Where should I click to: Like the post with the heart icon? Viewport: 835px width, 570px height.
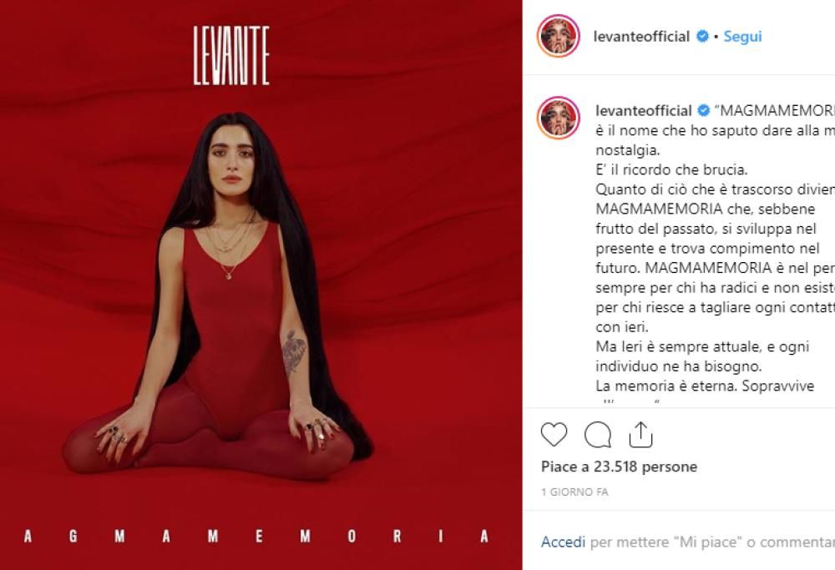click(x=554, y=434)
